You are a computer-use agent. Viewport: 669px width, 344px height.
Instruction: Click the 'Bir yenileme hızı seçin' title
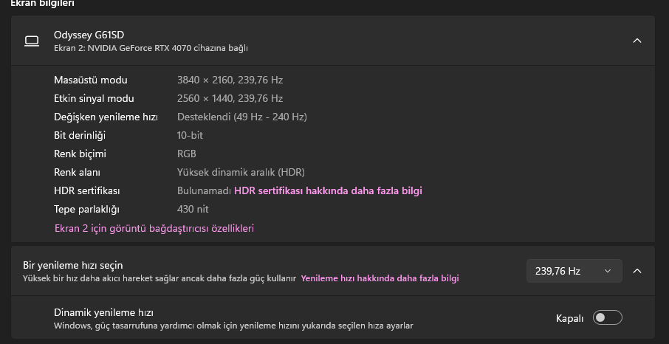pos(73,265)
